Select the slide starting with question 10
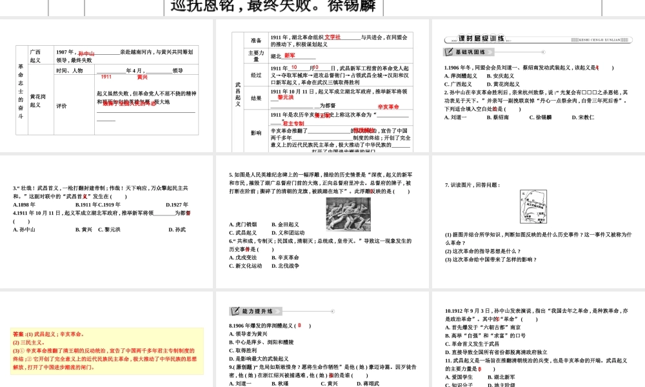 tap(539, 339)
